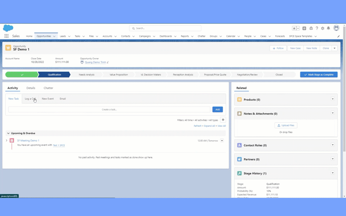
Task: Select the Needs Analysis stage in path
Action: (86, 75)
